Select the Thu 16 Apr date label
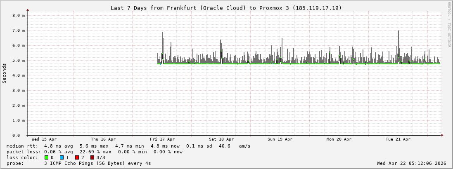Viewport: 453px width, 169px height. click(103, 139)
